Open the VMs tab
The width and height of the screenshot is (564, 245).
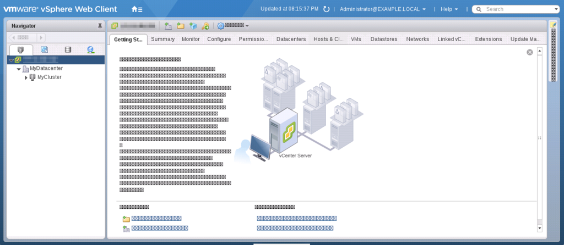click(356, 39)
